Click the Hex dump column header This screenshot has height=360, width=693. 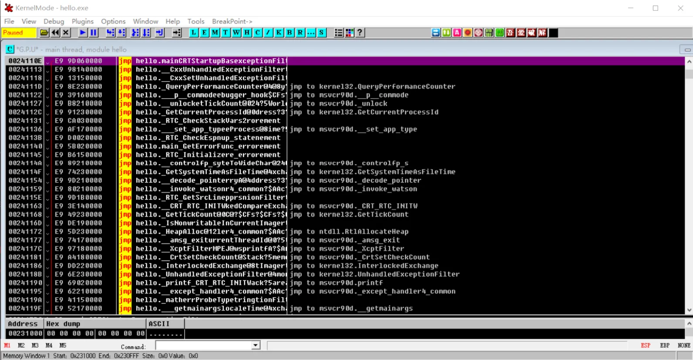coord(95,324)
